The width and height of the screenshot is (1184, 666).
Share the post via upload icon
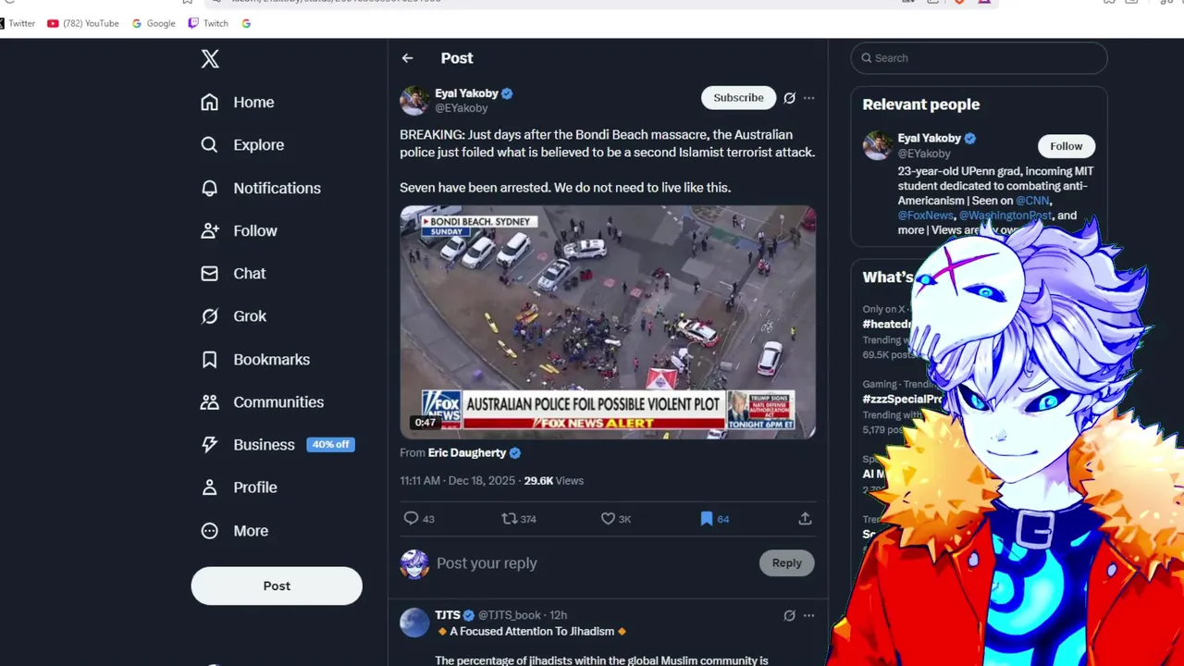pos(805,518)
